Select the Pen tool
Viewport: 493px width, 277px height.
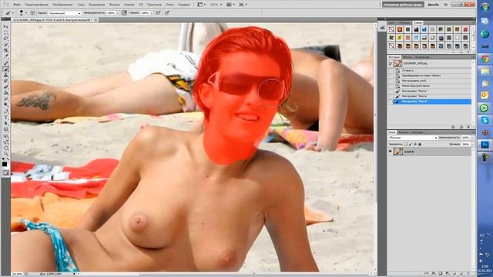(6, 110)
